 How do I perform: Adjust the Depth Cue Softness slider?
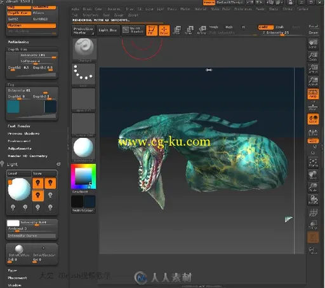pyautogui.click(x=38, y=62)
